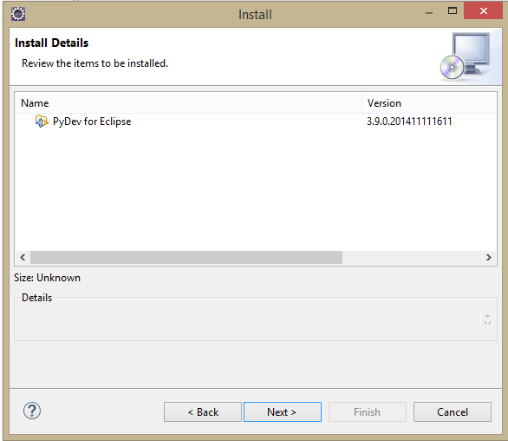Viewport: 508px width, 441px height.
Task: Close the Install window
Action: [483, 11]
